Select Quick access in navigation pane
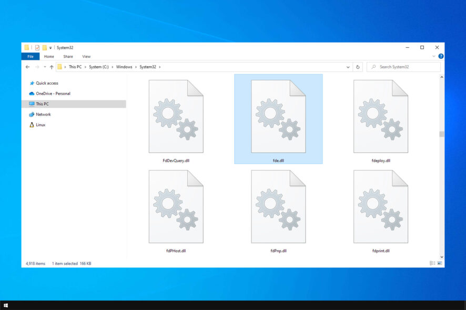Viewport: 466px width, 310px height. tap(47, 83)
